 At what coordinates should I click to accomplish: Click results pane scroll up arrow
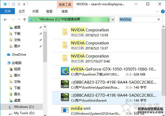coord(163,27)
